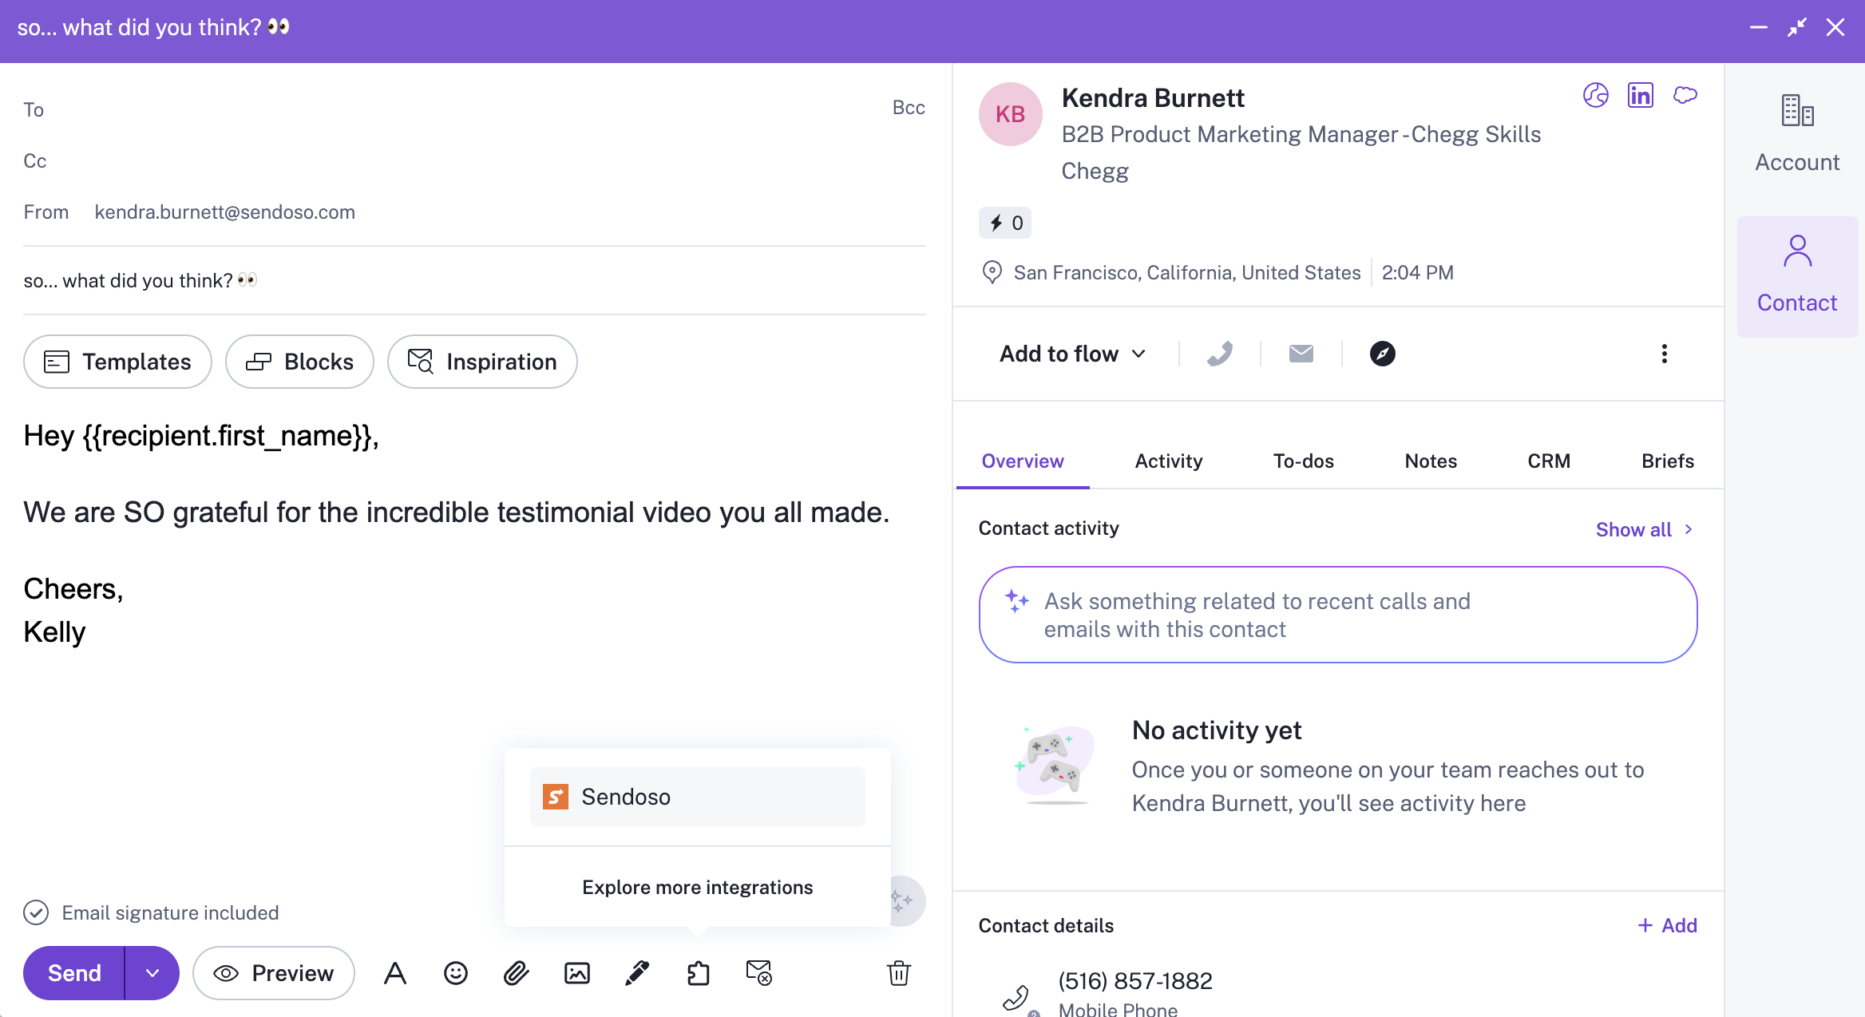Click Preview eye button
Viewport: 1865px width, 1017px height.
tap(274, 973)
